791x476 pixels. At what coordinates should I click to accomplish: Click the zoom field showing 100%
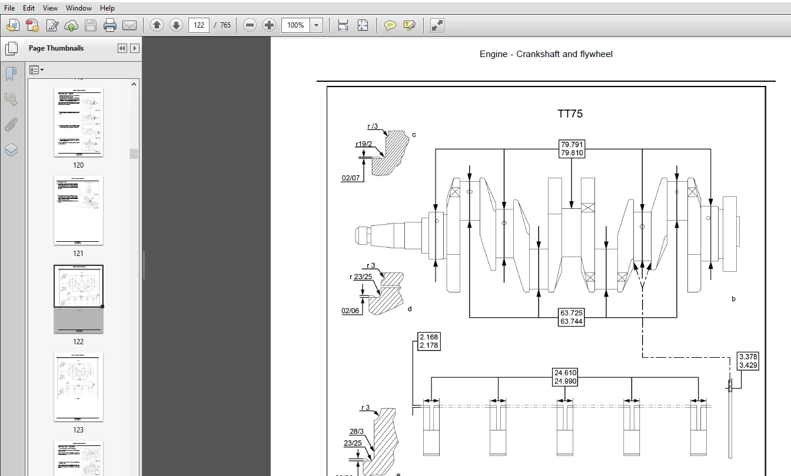pyautogui.click(x=296, y=25)
